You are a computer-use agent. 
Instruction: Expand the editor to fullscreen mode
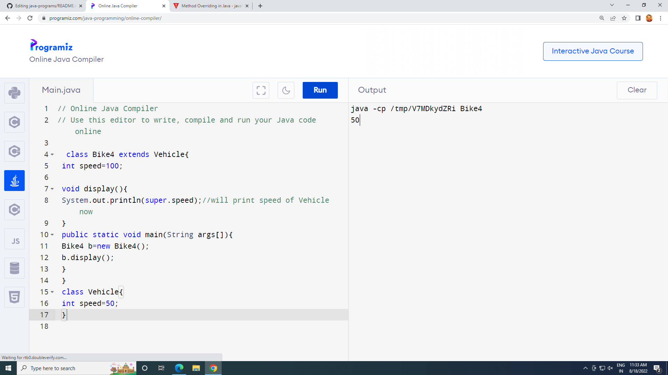click(x=261, y=90)
